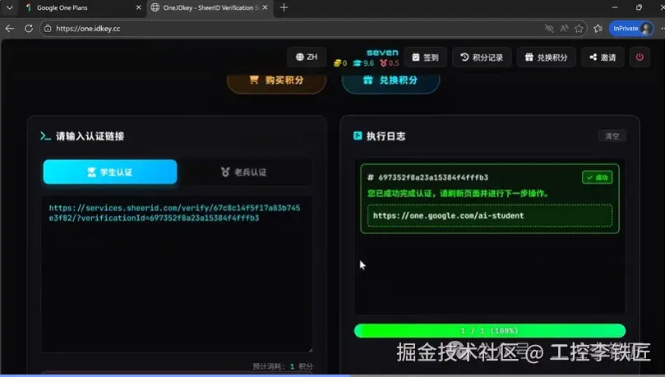
Task: Click the green 成功 status badge
Action: point(597,177)
